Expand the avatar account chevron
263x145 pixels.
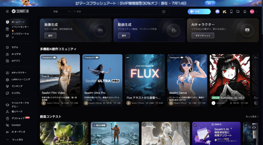[256, 12]
